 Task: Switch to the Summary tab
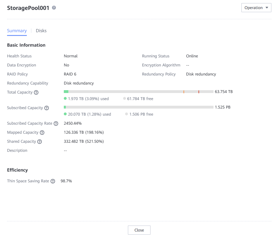click(x=17, y=31)
